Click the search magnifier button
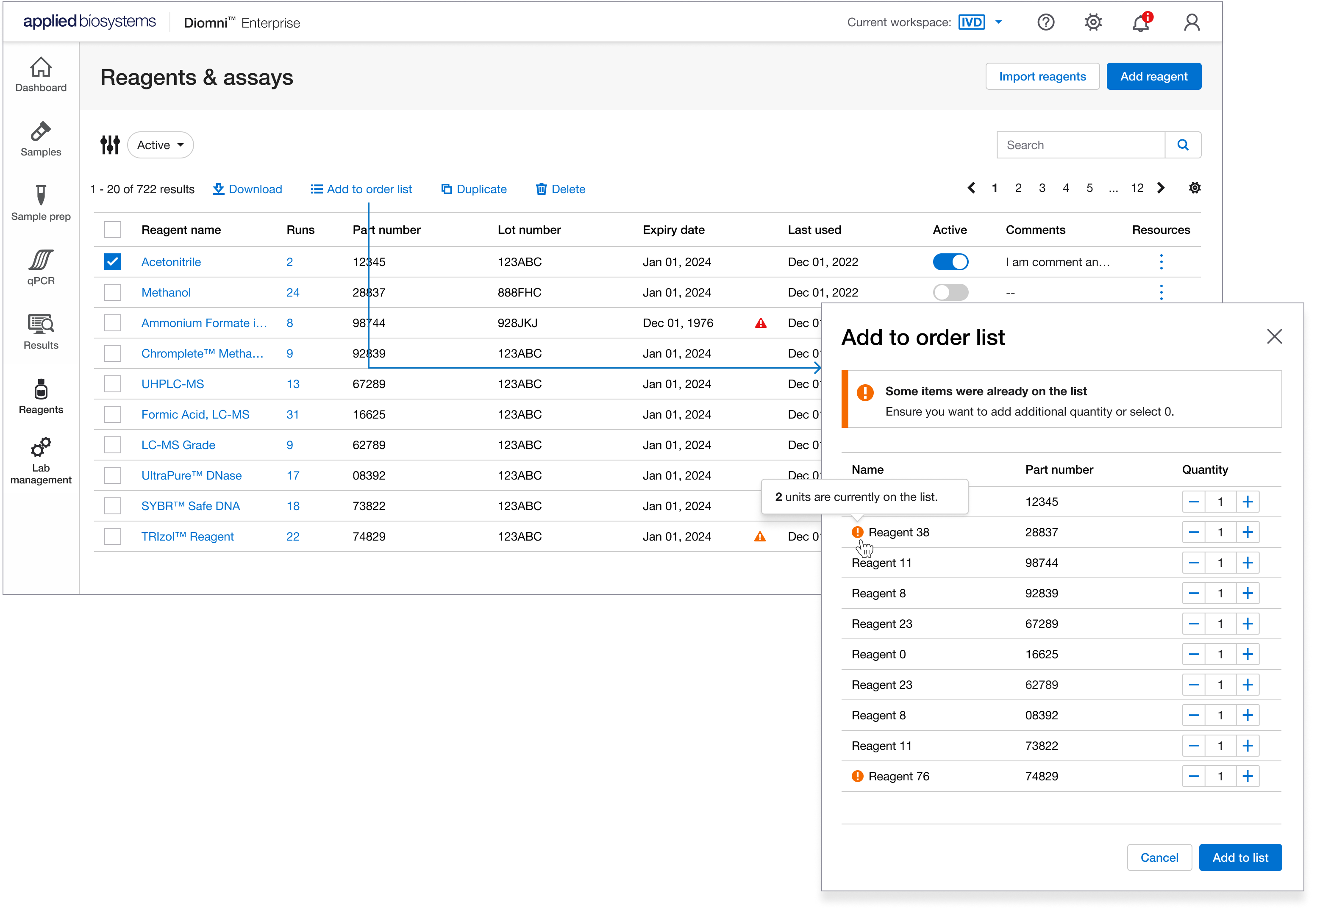1331x910 pixels. coord(1183,145)
